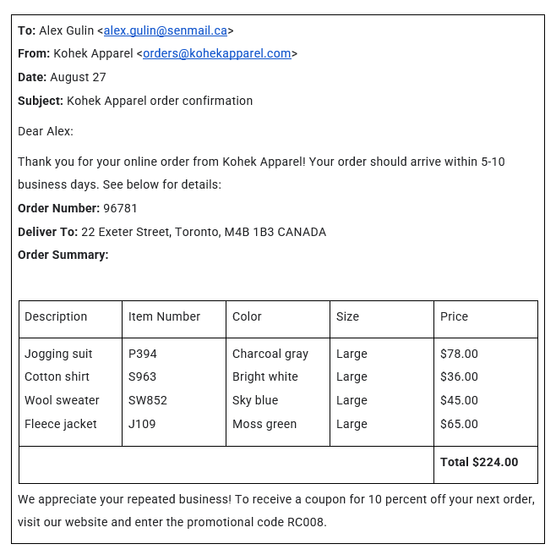This screenshot has height=555, width=556.
Task: Select the Item Number column header
Action: [164, 316]
